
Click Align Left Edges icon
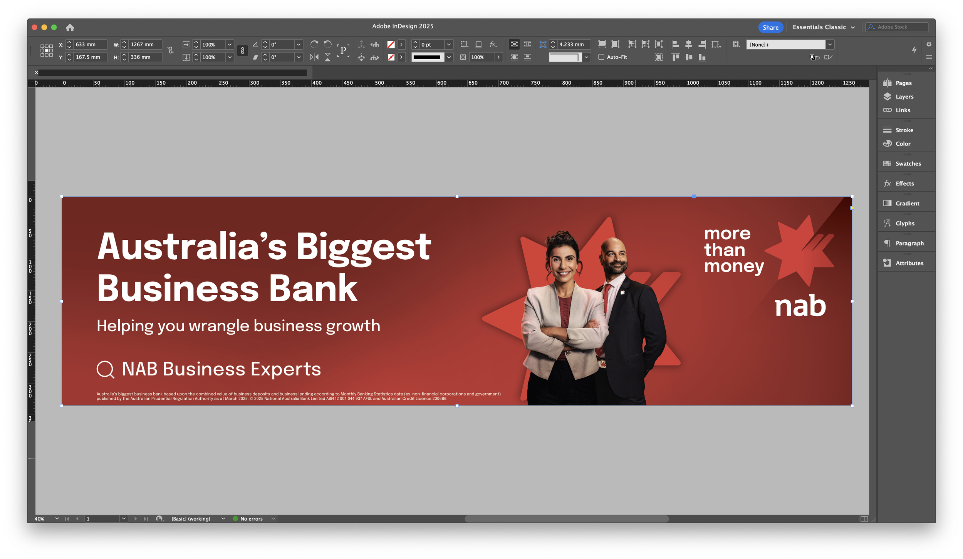(x=675, y=44)
